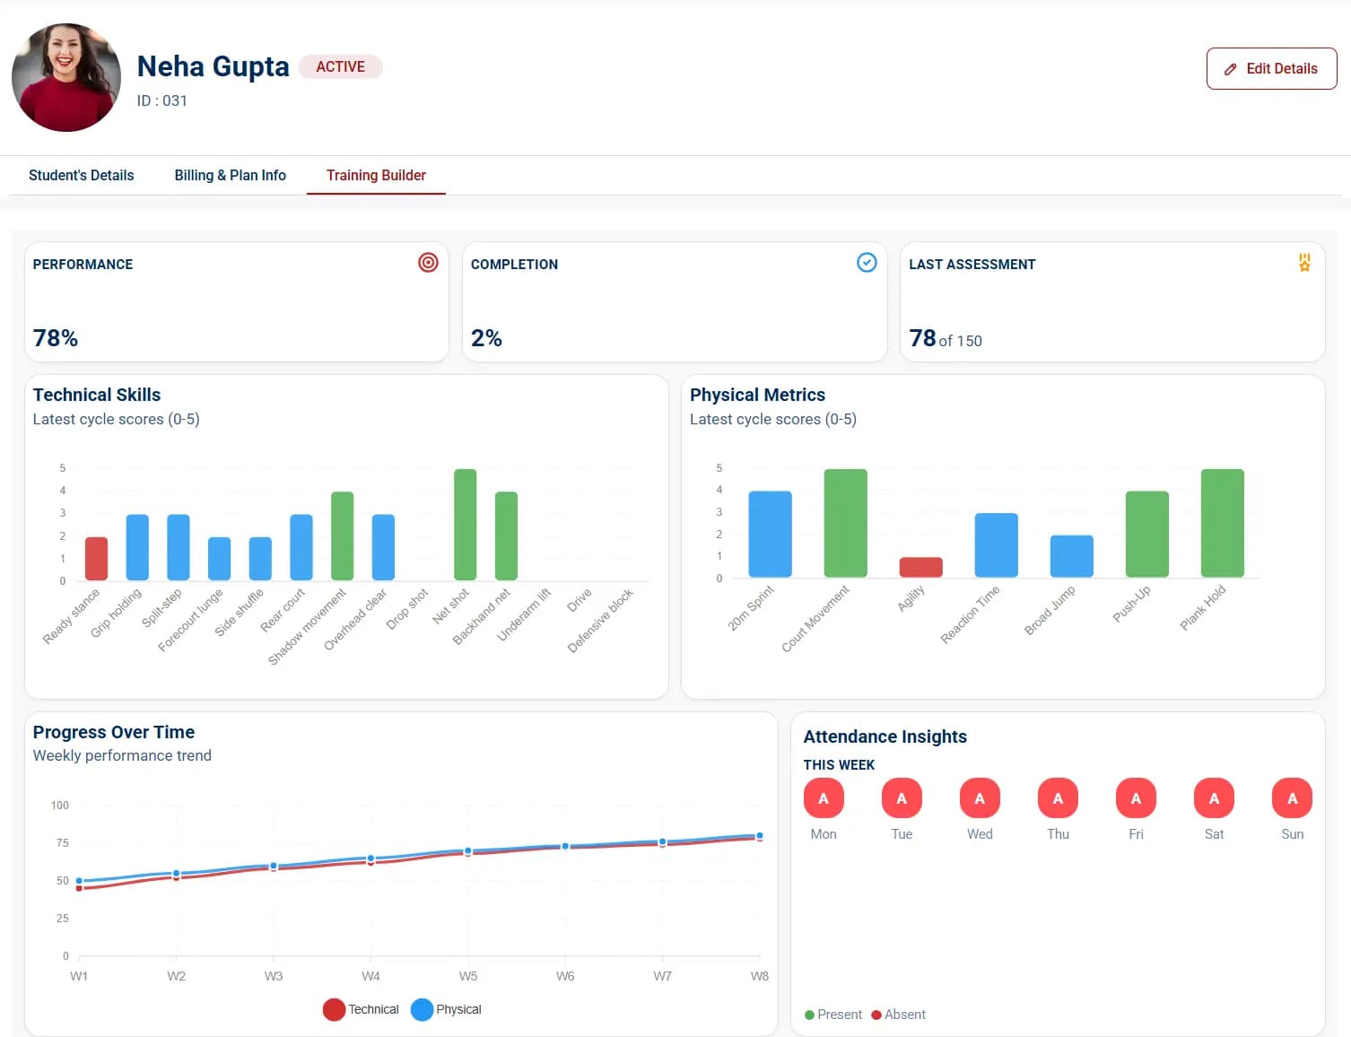Click the Overhead clear bar

tap(383, 547)
